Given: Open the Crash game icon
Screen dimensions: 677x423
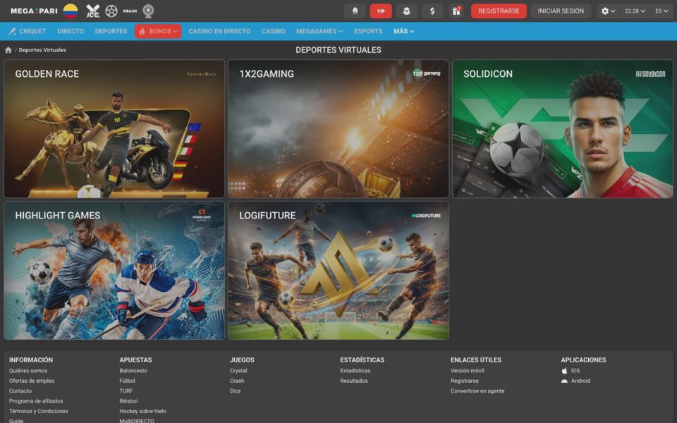Looking at the screenshot, I should pyautogui.click(x=130, y=11).
